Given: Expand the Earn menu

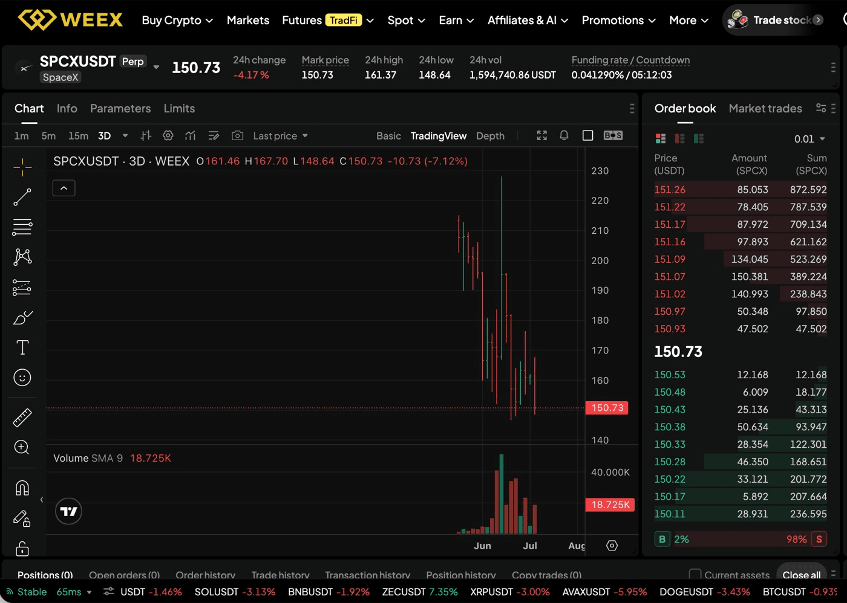Looking at the screenshot, I should tap(456, 20).
